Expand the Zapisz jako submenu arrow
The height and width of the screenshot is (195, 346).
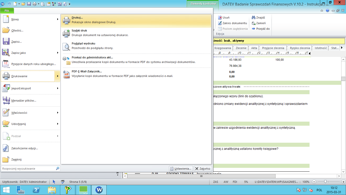[57, 53]
